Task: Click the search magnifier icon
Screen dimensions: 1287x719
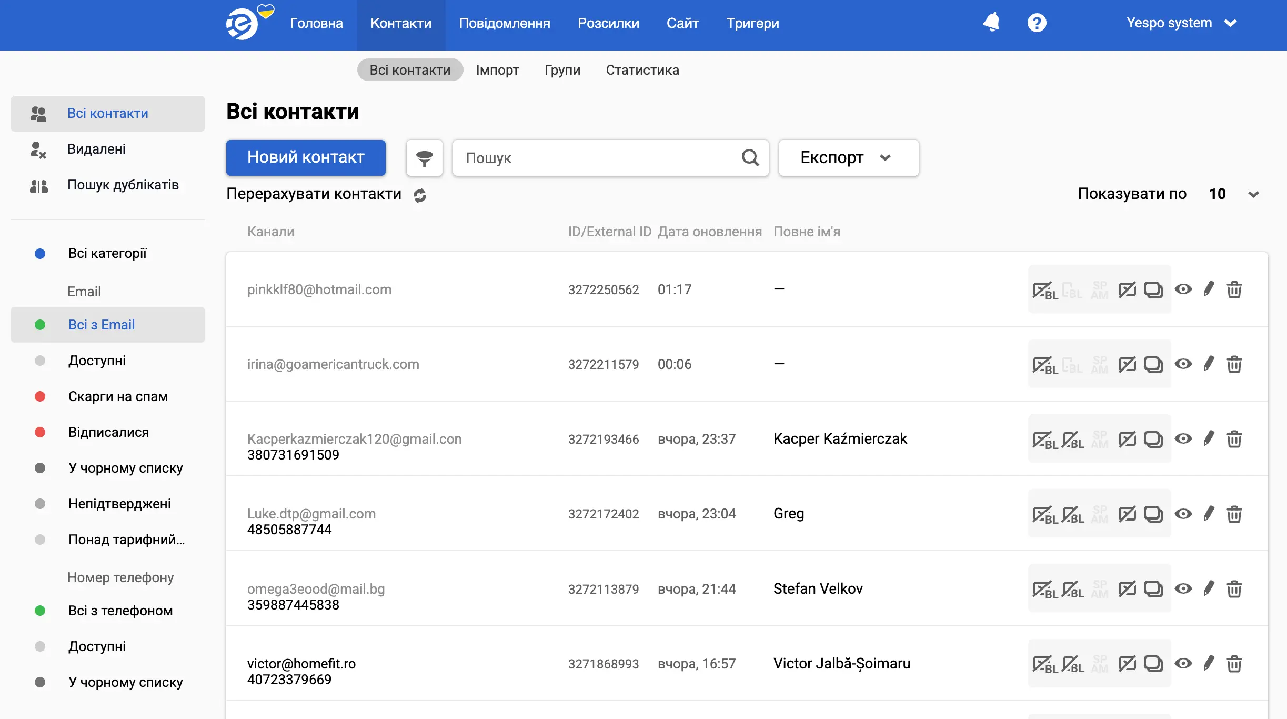Action: tap(750, 157)
